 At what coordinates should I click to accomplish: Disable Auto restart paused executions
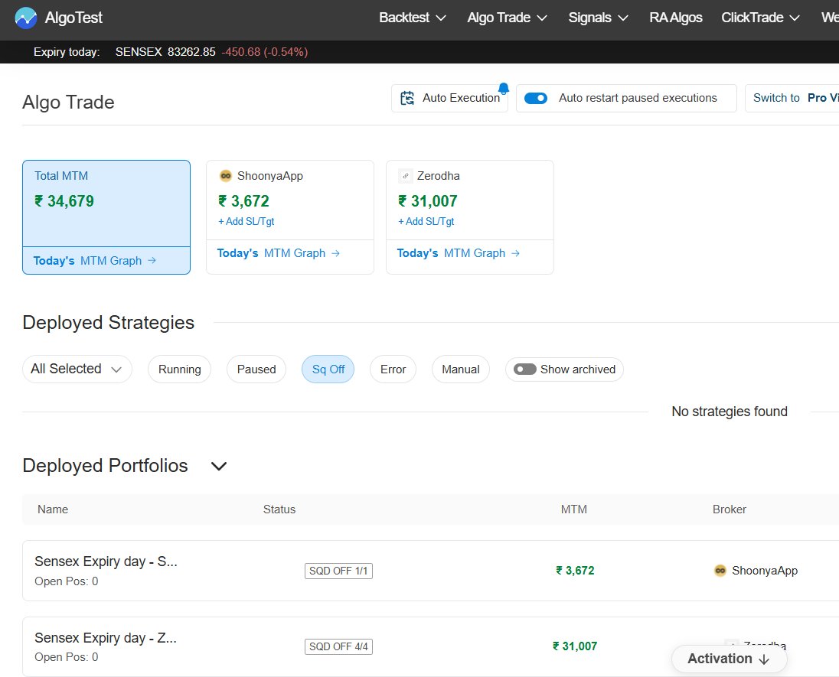[536, 98]
